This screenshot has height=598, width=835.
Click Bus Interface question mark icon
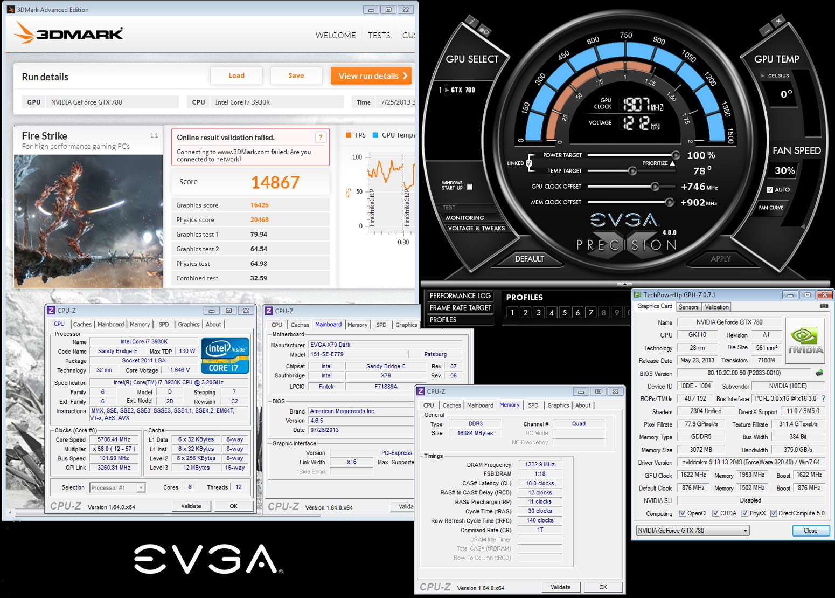[x=823, y=398]
